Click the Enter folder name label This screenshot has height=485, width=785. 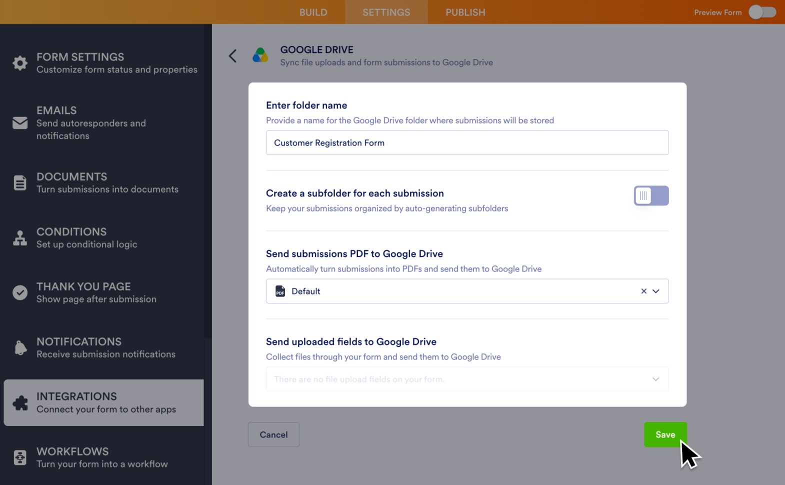pos(306,105)
